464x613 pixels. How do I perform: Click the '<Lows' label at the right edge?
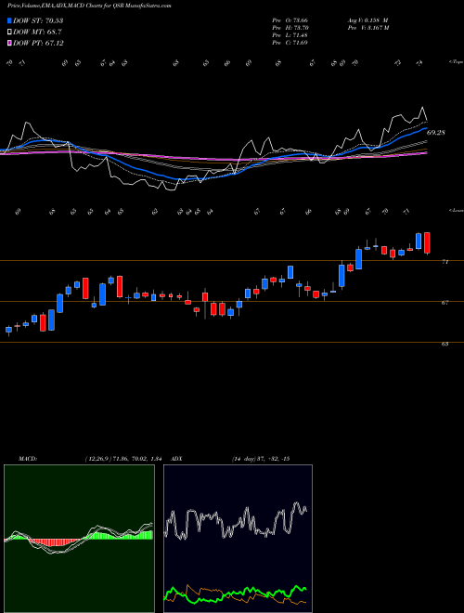coord(456,210)
